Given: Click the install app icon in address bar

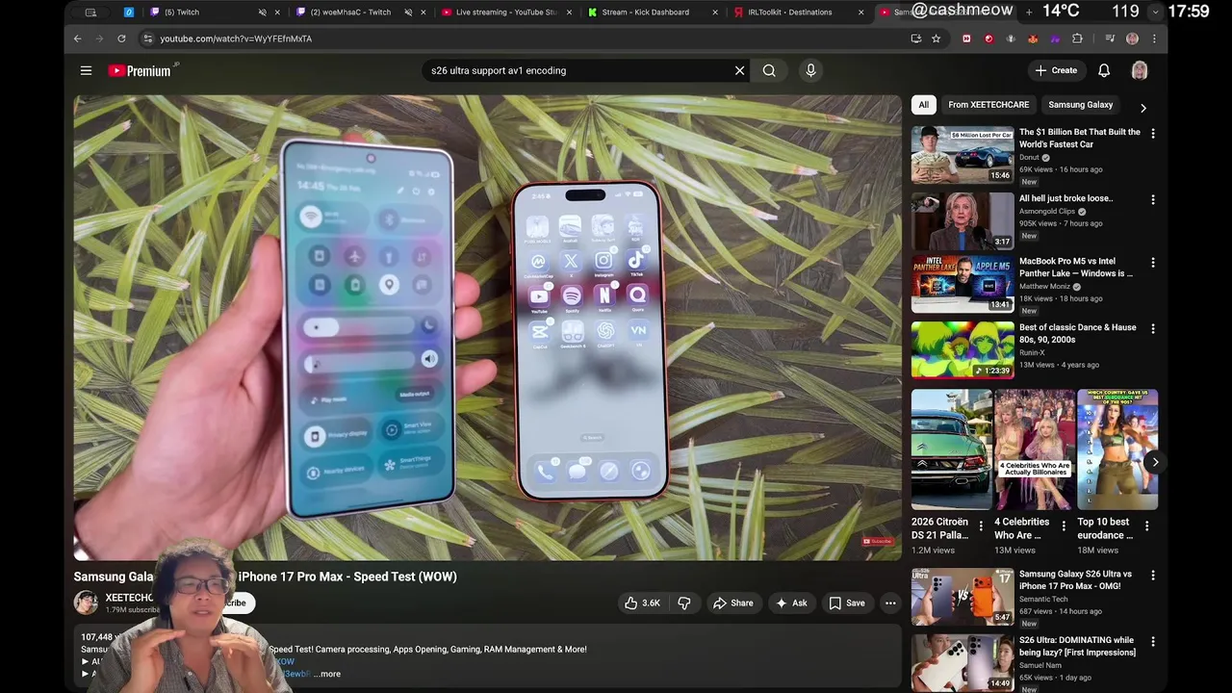Looking at the screenshot, I should [x=915, y=38].
